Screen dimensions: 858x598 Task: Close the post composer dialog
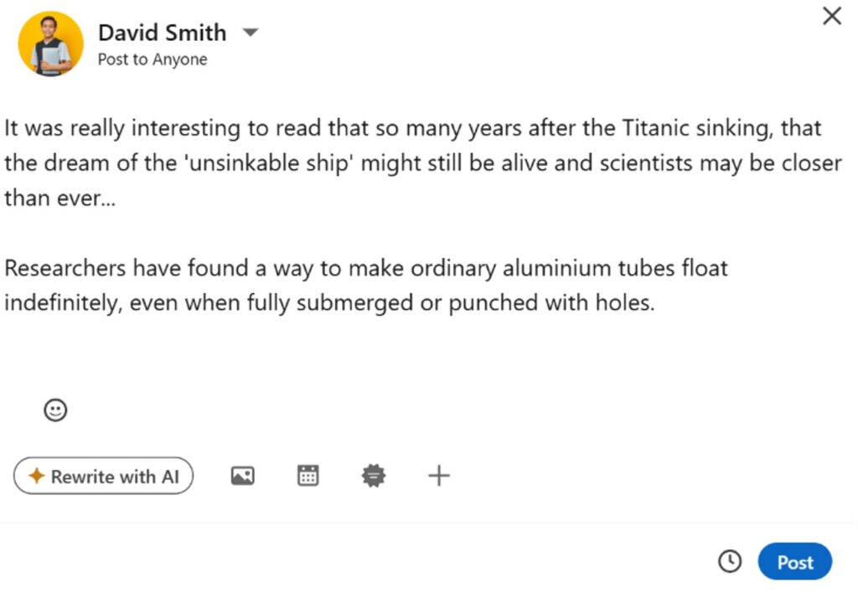[x=831, y=16]
